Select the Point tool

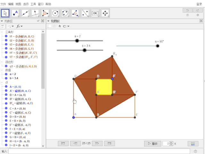(15, 13)
